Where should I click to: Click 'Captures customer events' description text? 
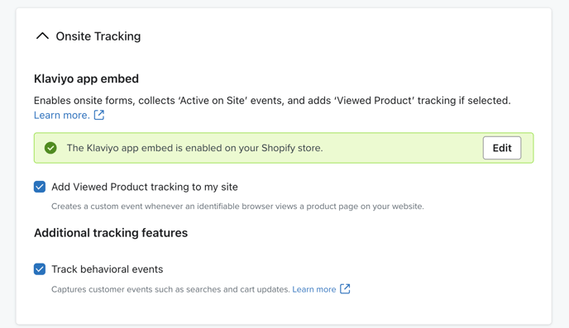pos(170,289)
